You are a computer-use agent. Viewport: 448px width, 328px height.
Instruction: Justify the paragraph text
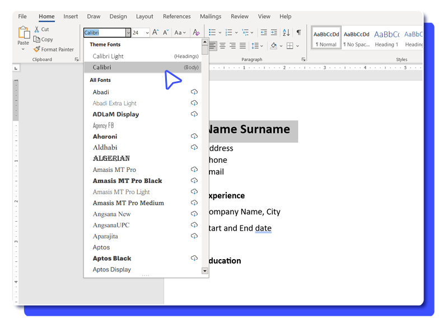click(x=242, y=46)
